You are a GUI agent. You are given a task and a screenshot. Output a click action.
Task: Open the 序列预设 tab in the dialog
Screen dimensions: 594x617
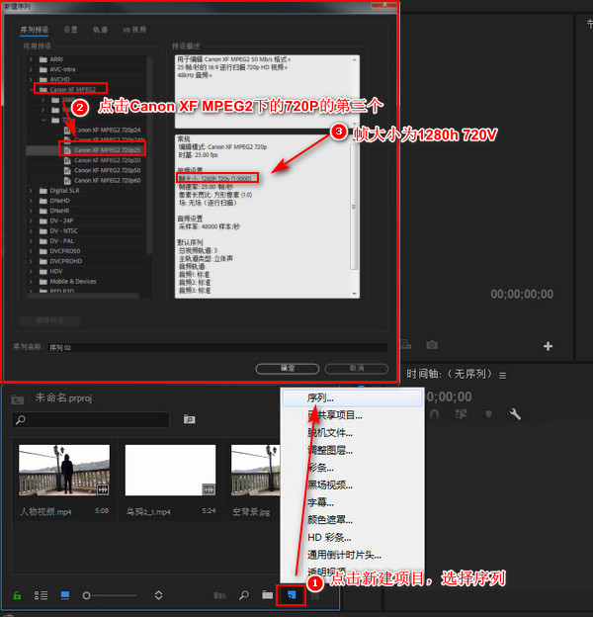point(35,30)
